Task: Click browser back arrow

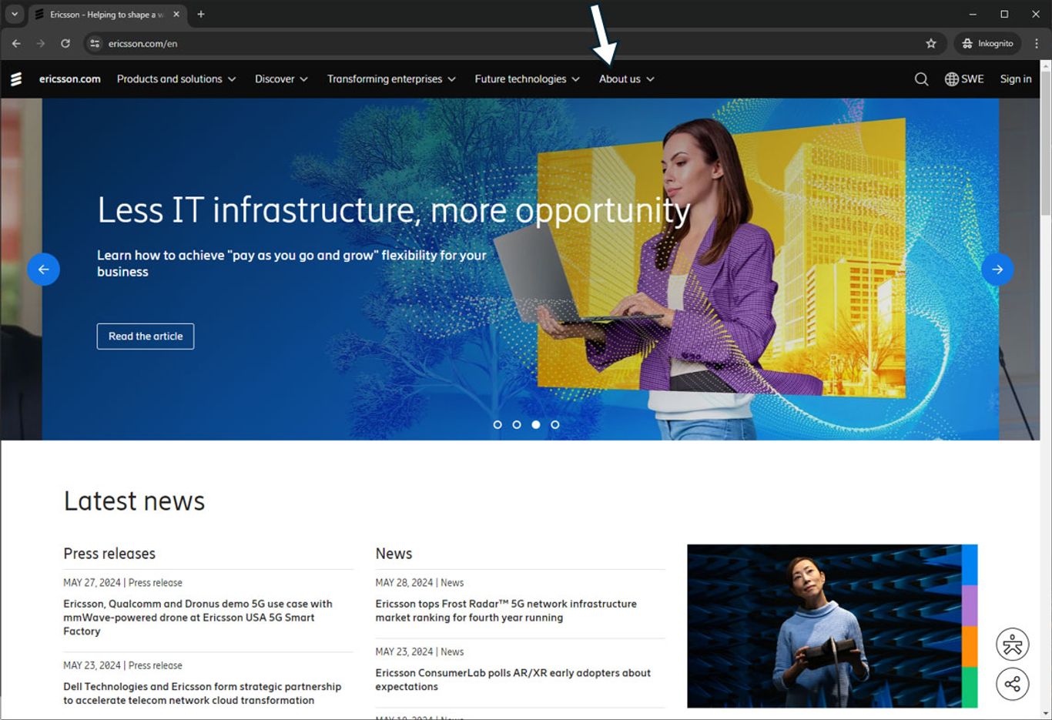Action: click(x=16, y=43)
